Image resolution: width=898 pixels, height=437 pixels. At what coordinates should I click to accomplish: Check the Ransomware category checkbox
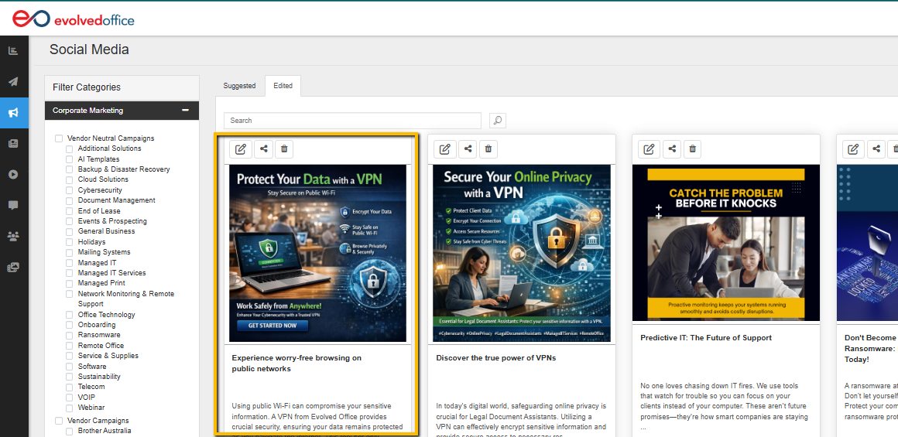click(x=70, y=335)
